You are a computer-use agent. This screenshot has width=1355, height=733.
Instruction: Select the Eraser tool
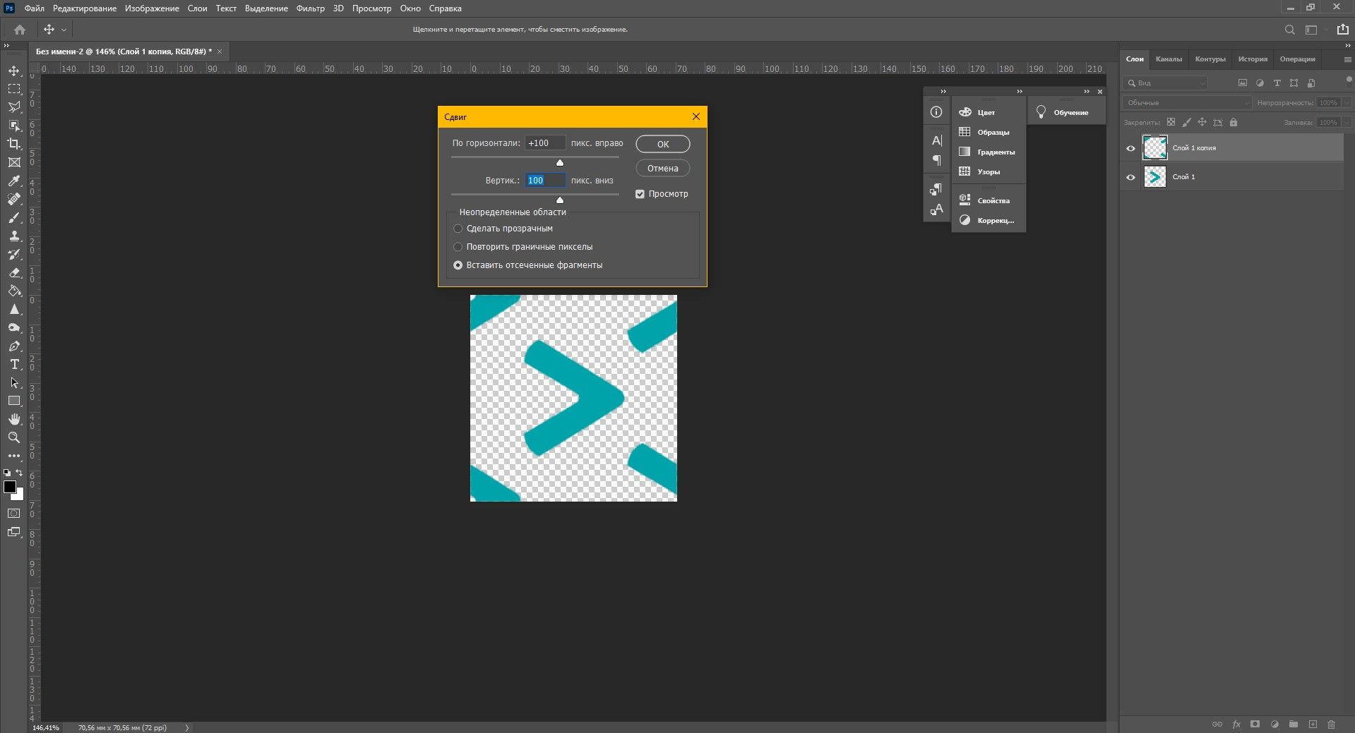14,272
